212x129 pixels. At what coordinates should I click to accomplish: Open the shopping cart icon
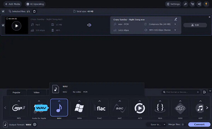[x=193, y=4]
